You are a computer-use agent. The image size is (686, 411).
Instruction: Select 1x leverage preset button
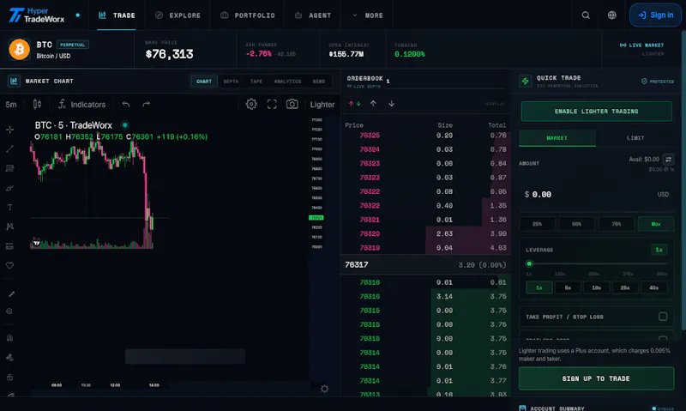tap(539, 288)
